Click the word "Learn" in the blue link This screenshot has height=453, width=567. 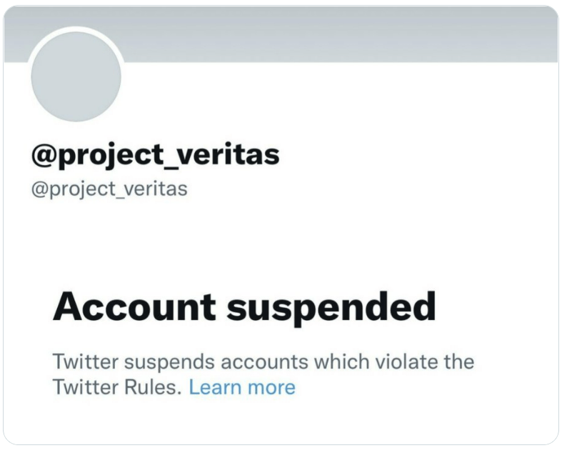215,387
